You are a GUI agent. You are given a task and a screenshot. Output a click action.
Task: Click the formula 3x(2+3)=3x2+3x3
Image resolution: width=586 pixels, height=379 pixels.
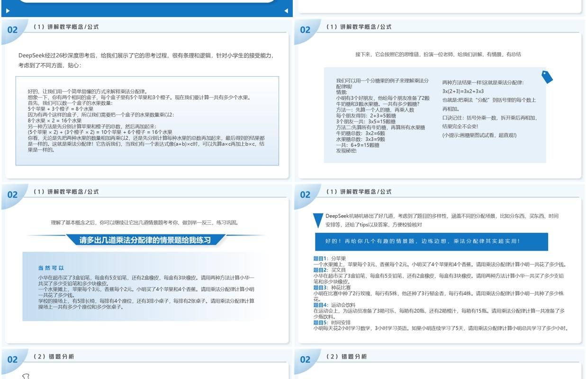[463, 91]
